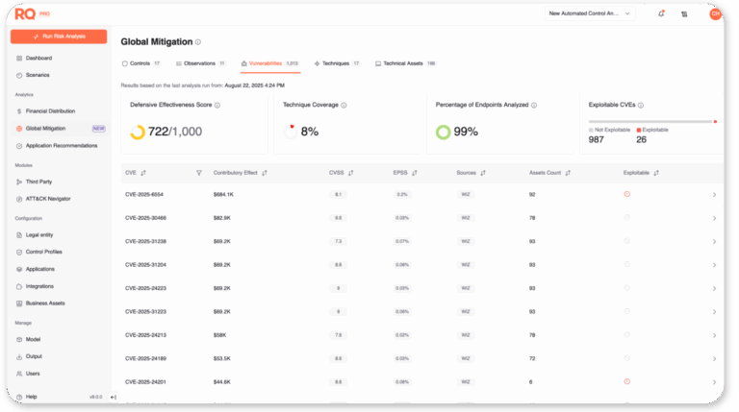
Task: Open the notifications bell icon
Action: pos(661,13)
